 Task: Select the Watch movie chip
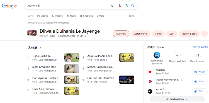[x=141, y=34]
